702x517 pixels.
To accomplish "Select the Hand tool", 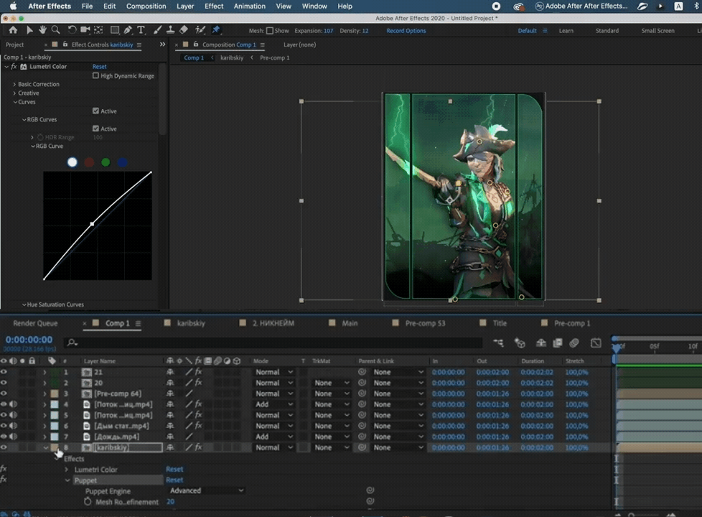I will point(42,30).
